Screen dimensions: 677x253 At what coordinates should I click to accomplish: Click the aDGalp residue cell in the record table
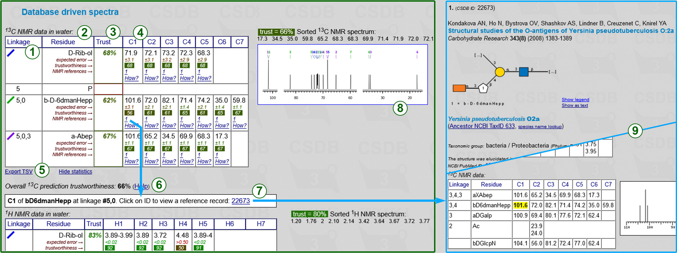click(x=491, y=215)
